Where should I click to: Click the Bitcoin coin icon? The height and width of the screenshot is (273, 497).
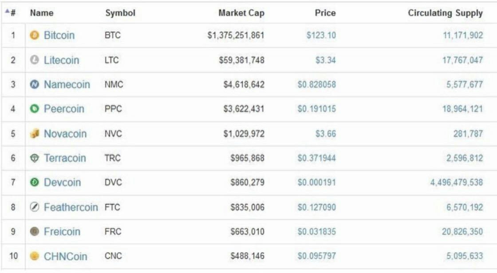34,35
